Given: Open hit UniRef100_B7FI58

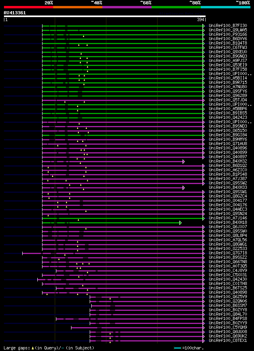Looking at the screenshot, I should pos(228,70).
